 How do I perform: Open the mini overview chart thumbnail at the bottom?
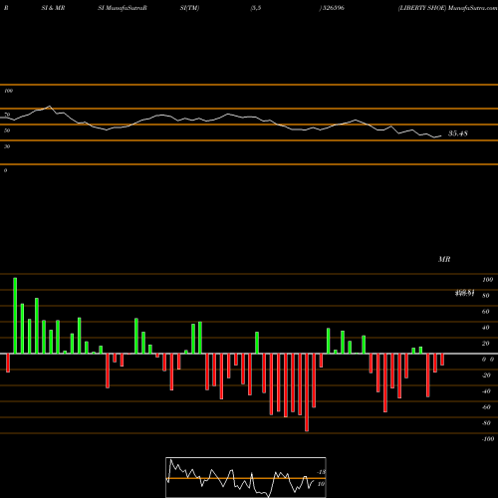point(246,477)
